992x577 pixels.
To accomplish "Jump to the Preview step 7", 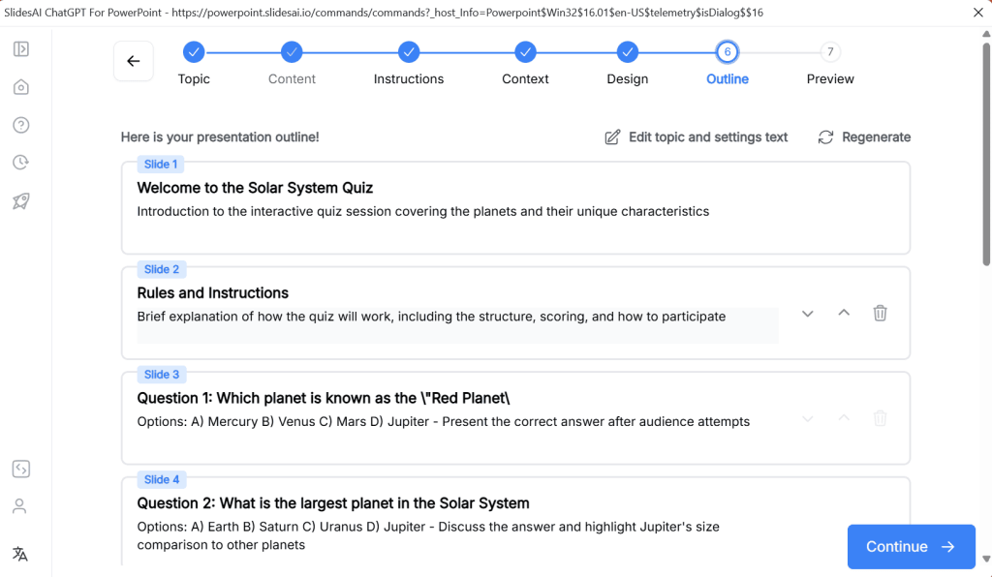I will (x=830, y=52).
